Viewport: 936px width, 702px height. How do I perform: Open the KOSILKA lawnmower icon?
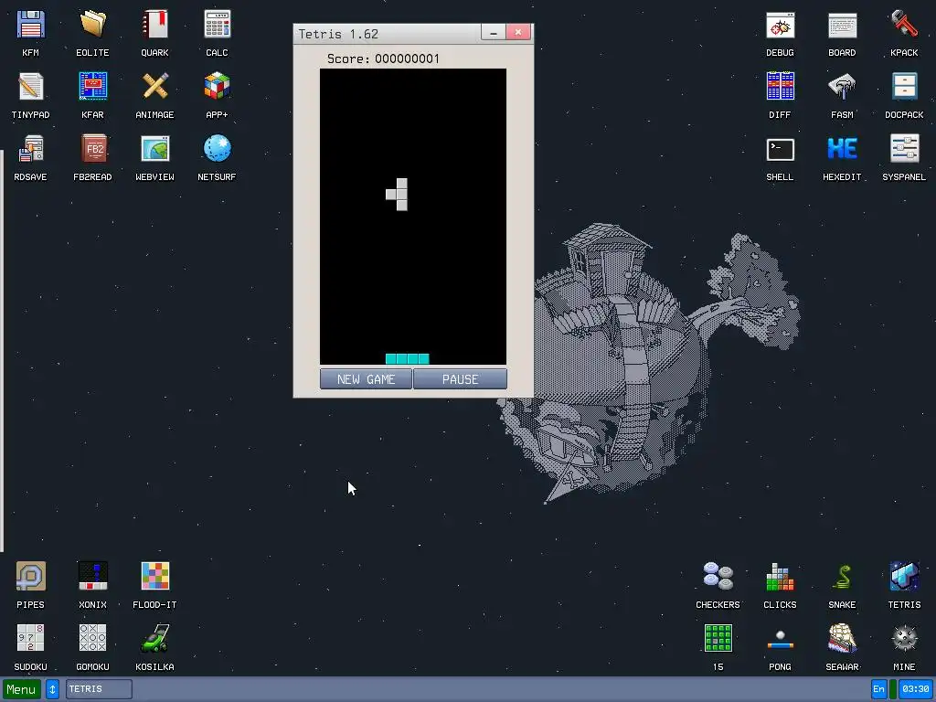coord(154,639)
